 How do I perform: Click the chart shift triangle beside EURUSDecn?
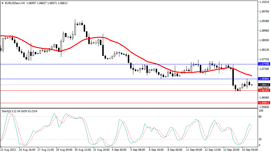2,3
